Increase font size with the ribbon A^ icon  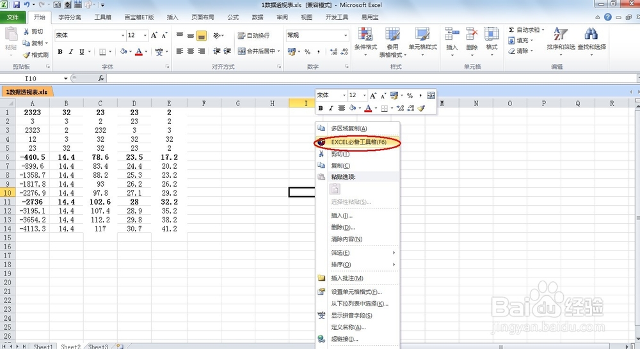pos(154,35)
